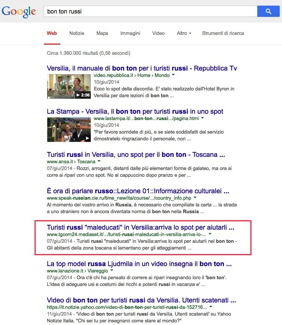Expand the Altro dropdown menu
The height and width of the screenshot is (325, 282).
[184, 33]
